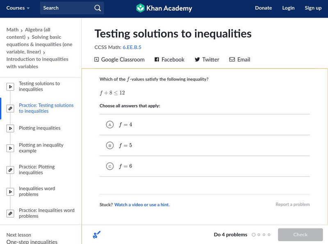
Task: Select answer choice A, f = 4
Action: click(109, 125)
